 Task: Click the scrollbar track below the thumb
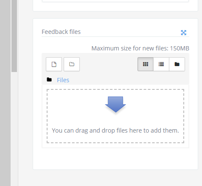(x=14, y=127)
